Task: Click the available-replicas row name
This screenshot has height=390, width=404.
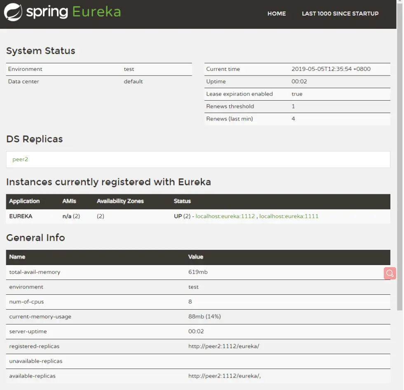Action: coord(33,376)
